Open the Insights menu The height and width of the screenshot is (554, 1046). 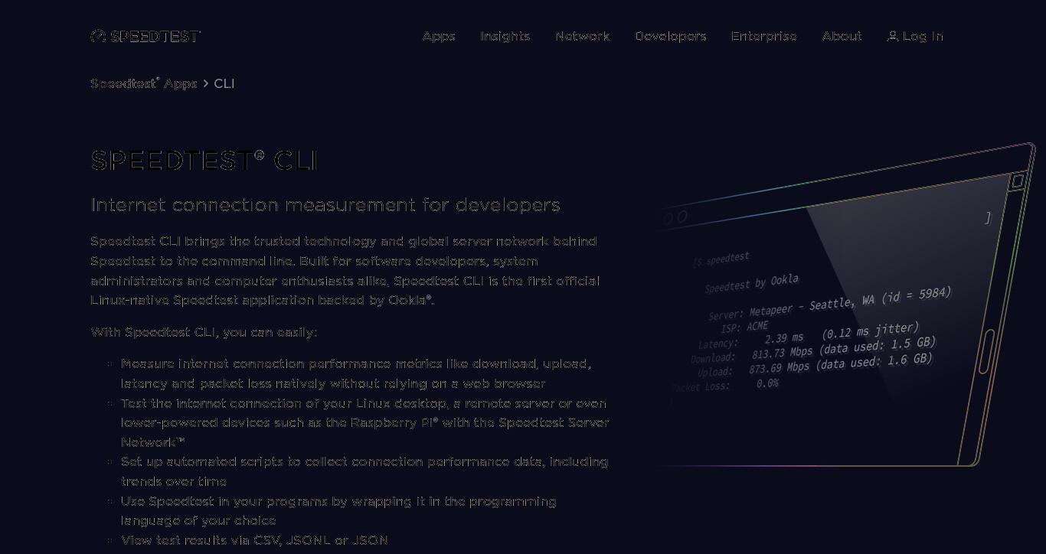505,36
